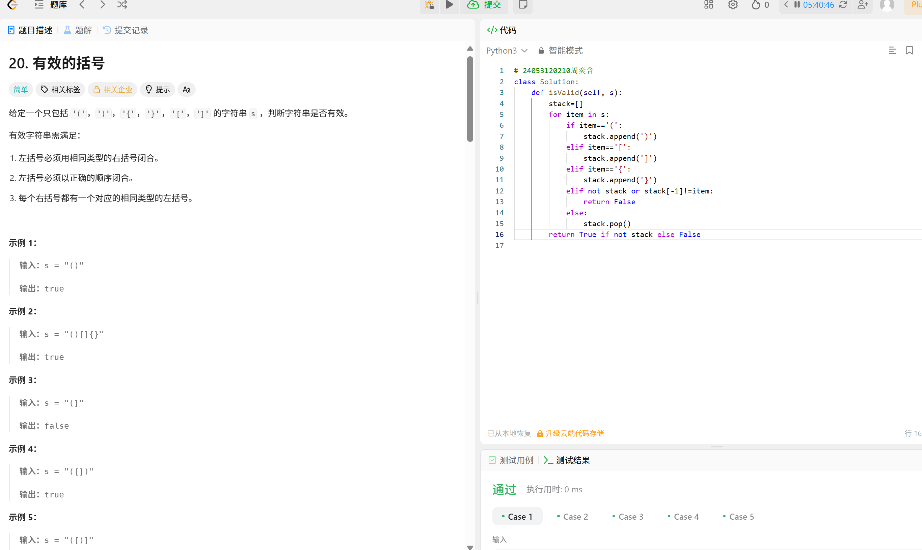Click the run code play icon
This screenshot has width=922, height=550.
coord(449,5)
